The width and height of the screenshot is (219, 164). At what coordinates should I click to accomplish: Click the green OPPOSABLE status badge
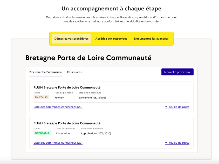(x=42, y=133)
